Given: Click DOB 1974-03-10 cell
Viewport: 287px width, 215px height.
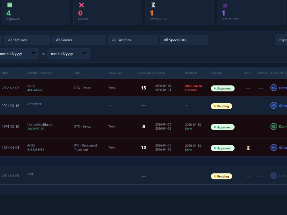Looking at the screenshot, I should pos(10,126).
